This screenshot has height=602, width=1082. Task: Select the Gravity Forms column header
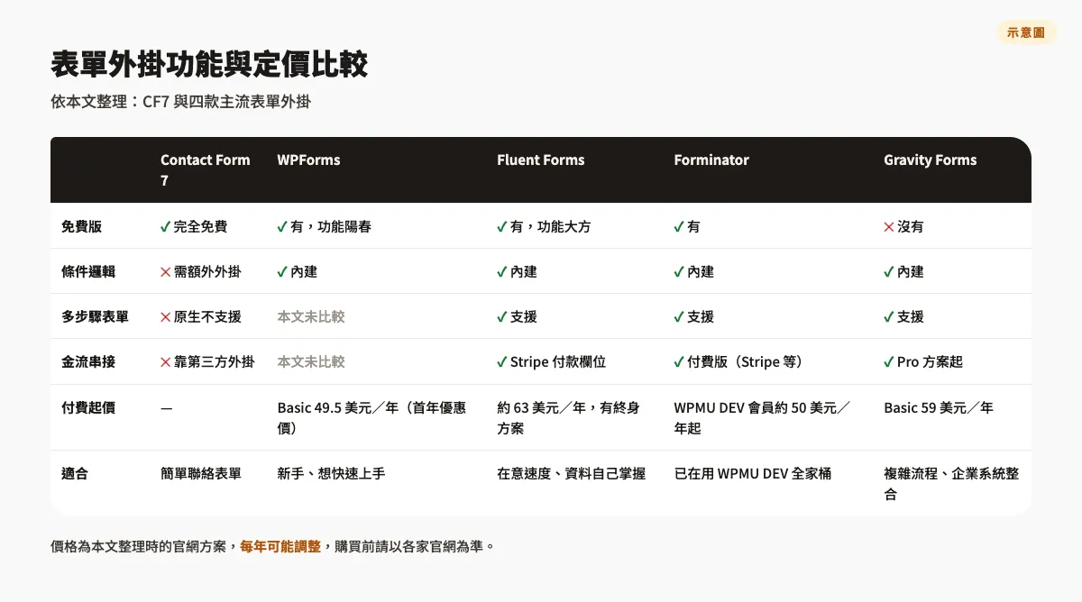[930, 160]
